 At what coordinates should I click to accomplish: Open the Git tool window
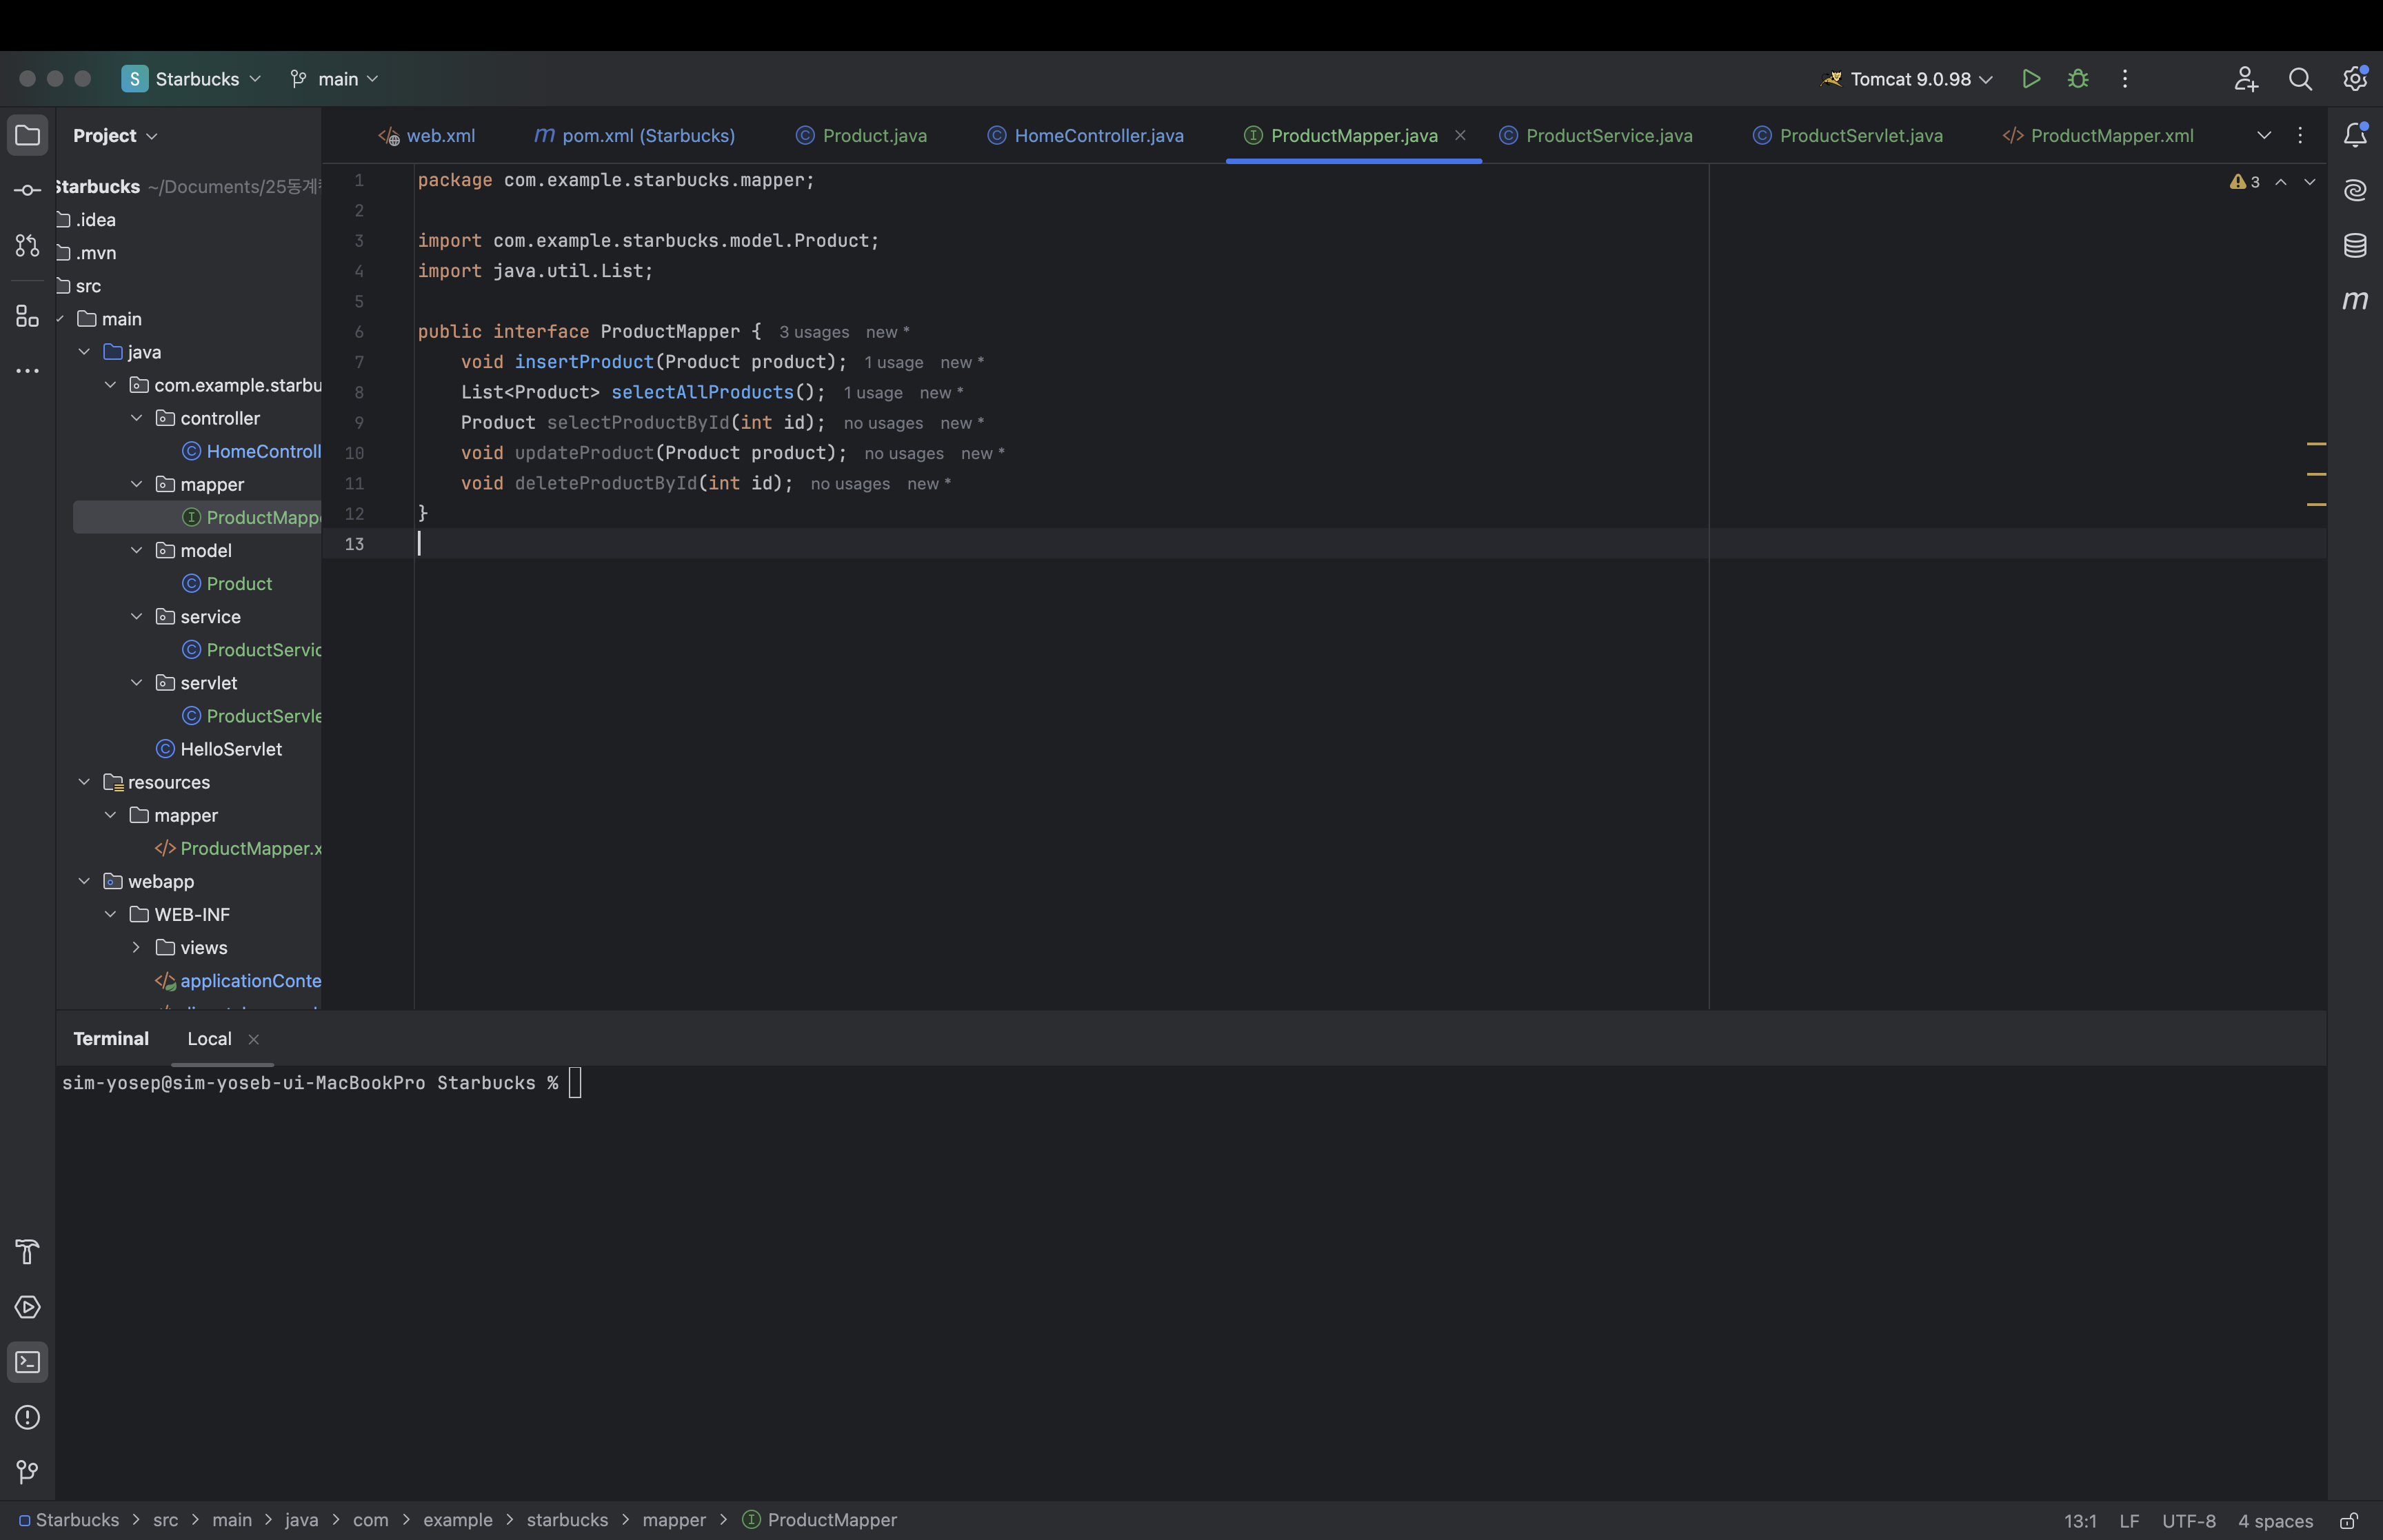pyautogui.click(x=27, y=1472)
